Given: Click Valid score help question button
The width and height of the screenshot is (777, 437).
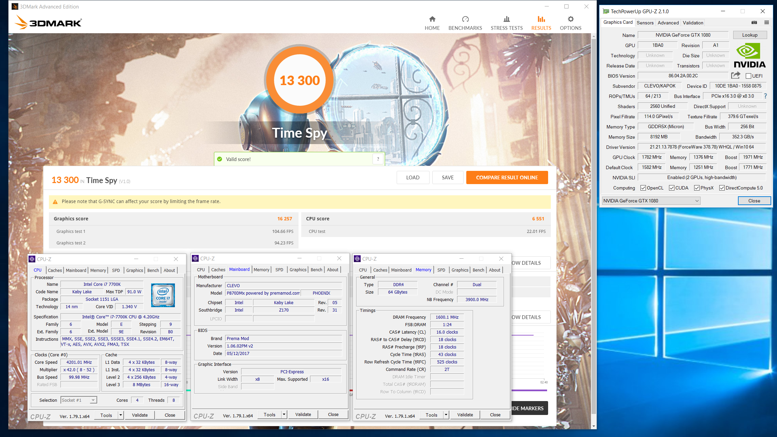Looking at the screenshot, I should [x=378, y=159].
